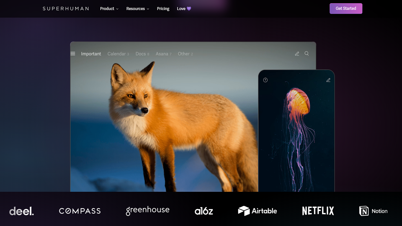Click the Airtable logo
The height and width of the screenshot is (226, 402).
pos(257,211)
